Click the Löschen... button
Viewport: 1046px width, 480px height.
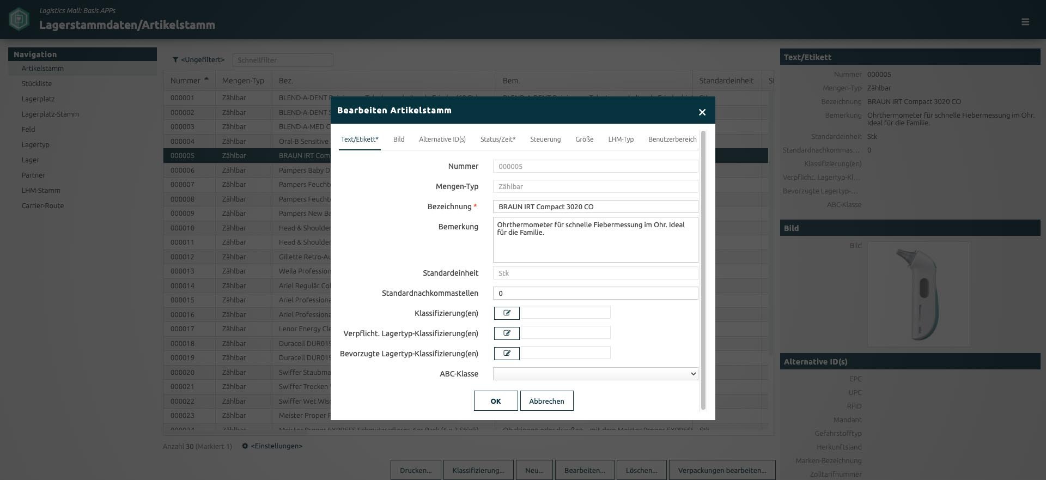641,470
